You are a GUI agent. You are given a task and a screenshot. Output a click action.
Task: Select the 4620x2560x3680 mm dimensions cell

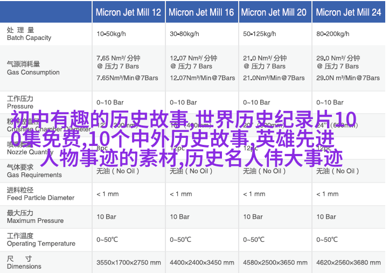[348, 262]
